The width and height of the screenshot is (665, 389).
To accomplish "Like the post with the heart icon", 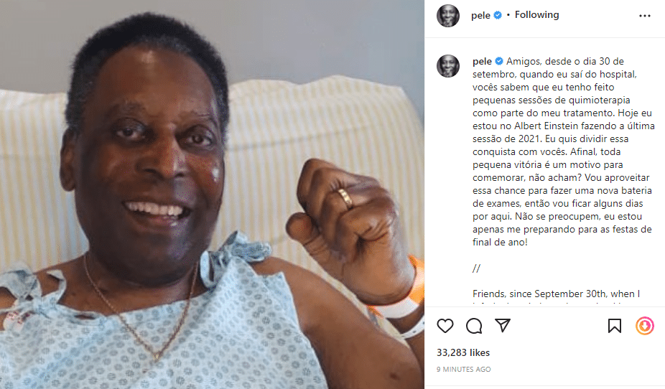I will pos(445,326).
